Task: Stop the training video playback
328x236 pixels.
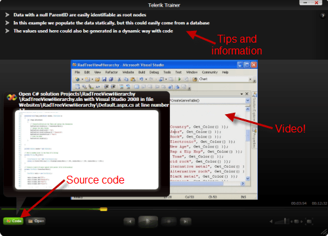Action: tap(169, 222)
